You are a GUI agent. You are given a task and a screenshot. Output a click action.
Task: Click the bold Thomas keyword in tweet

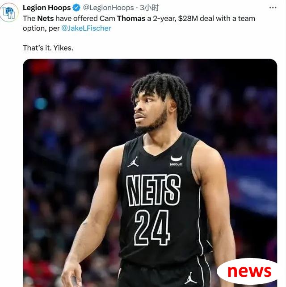(131, 18)
